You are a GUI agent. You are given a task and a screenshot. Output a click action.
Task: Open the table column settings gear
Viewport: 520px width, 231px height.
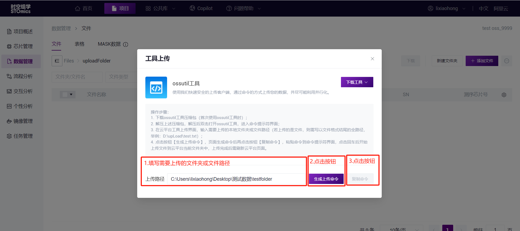pos(504,95)
